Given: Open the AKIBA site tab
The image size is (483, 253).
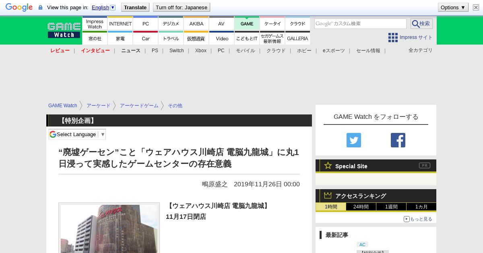Looking at the screenshot, I should (x=196, y=24).
